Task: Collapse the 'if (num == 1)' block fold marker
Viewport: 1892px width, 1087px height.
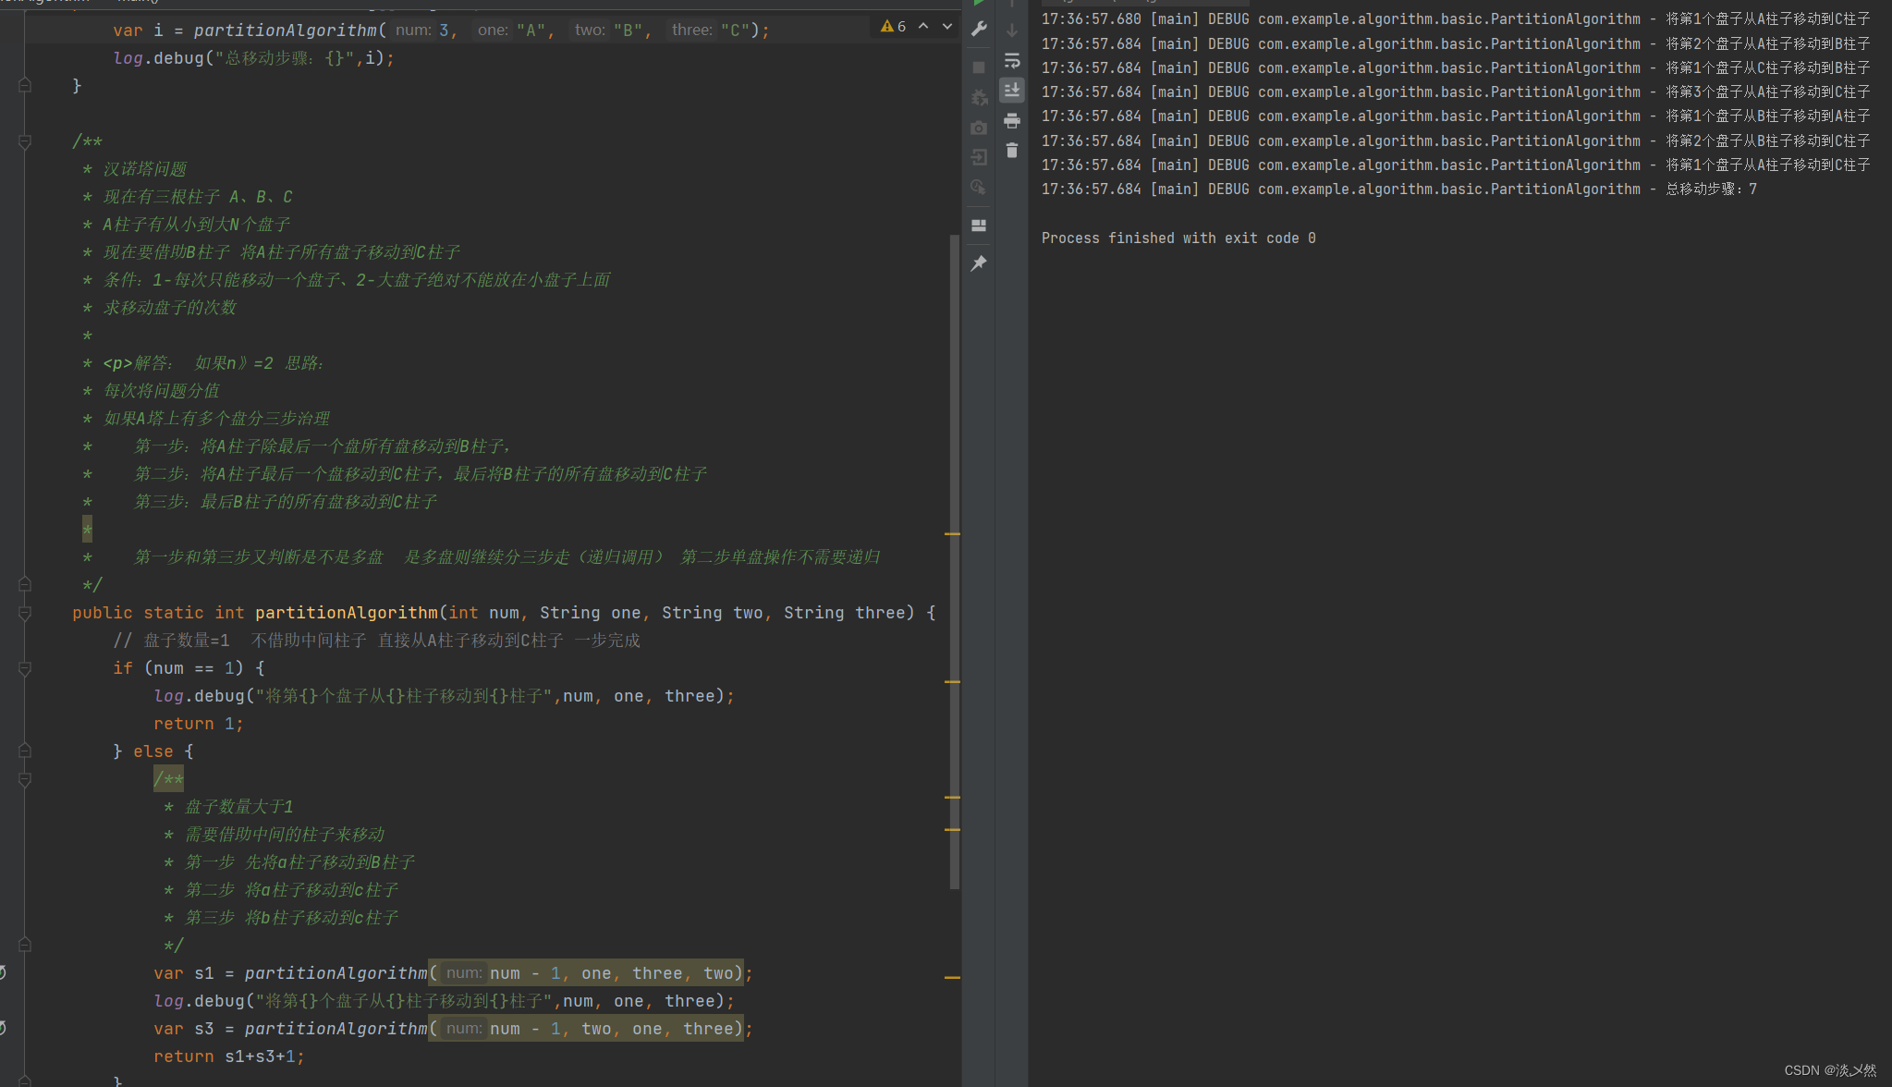Action: pos(25,668)
